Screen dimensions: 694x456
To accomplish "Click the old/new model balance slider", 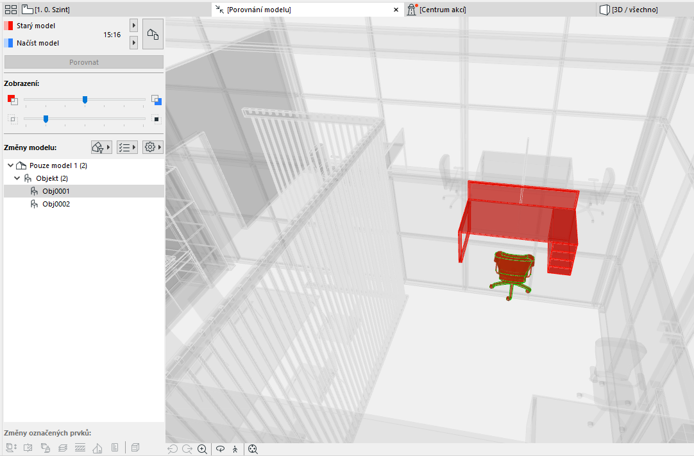I will click(x=85, y=99).
